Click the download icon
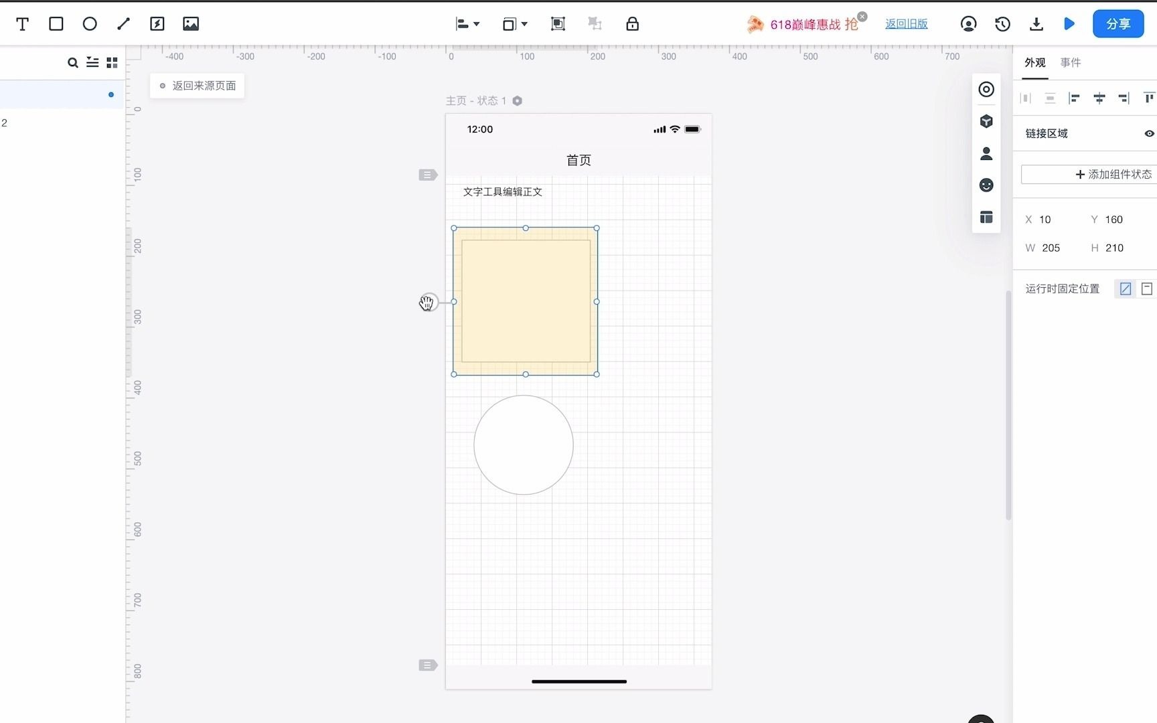Viewport: 1157px width, 723px height. 1036,24
